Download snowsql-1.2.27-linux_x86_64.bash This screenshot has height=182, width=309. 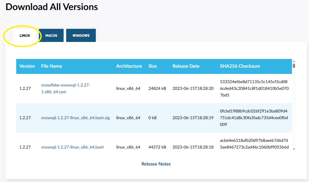pyautogui.click(x=72, y=147)
